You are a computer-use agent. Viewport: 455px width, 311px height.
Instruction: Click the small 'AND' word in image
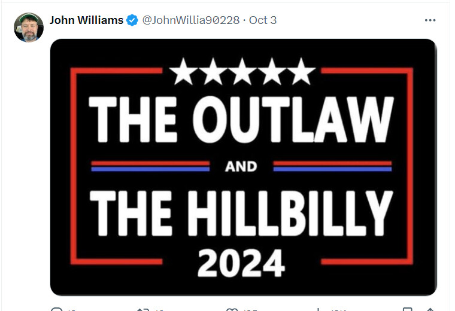pos(241,167)
